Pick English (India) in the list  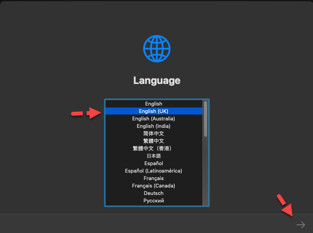click(x=153, y=126)
